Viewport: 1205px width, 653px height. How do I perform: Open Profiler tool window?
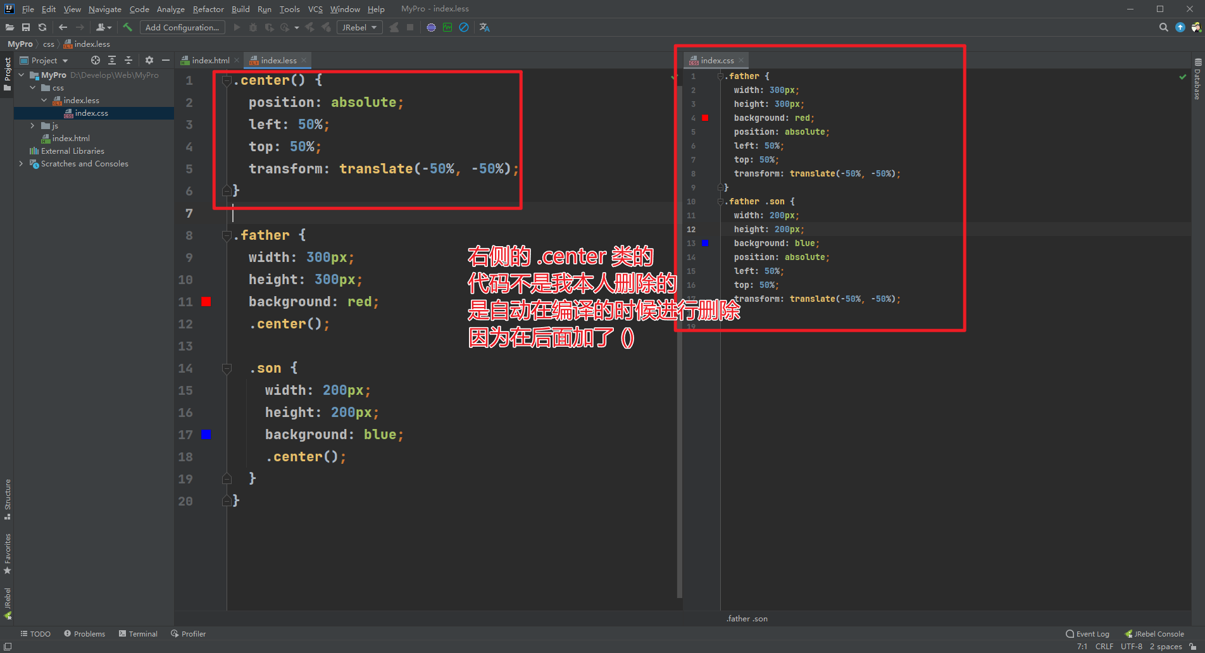click(188, 633)
